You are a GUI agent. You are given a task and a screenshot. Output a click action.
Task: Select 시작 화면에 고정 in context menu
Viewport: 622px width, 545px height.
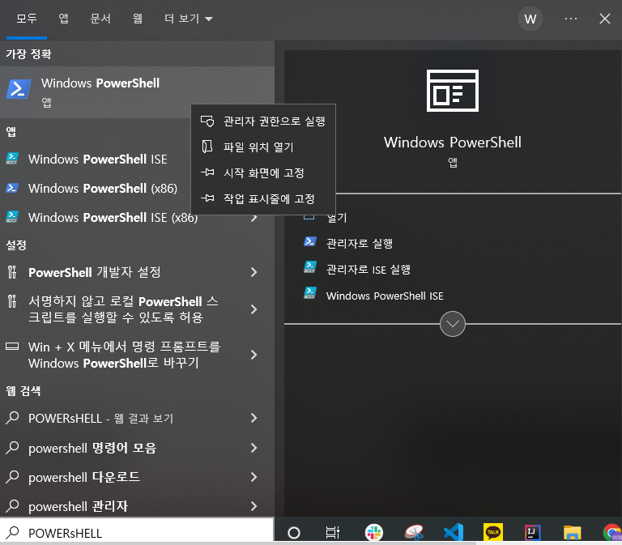263,172
